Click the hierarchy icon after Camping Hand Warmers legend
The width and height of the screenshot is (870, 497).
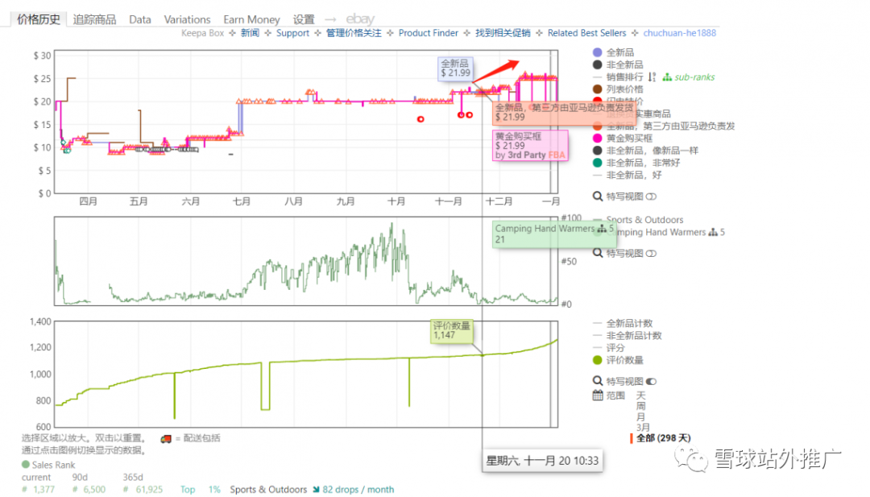tap(713, 233)
